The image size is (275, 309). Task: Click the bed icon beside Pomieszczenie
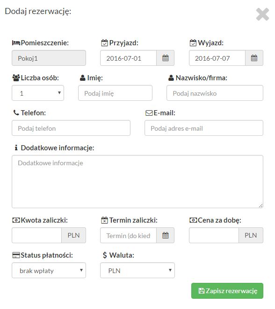point(16,43)
